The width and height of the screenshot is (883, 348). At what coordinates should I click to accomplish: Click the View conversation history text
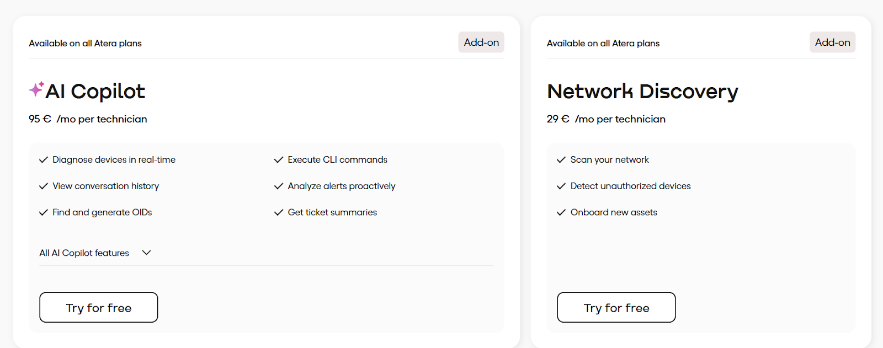tap(106, 186)
